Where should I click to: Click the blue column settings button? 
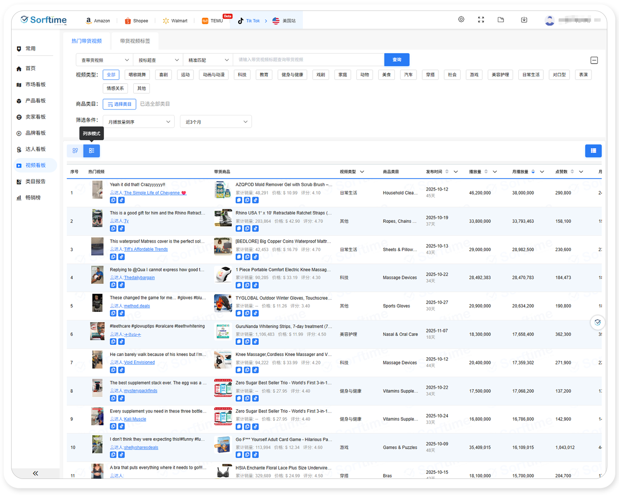[x=593, y=151]
